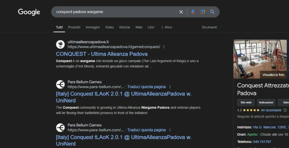Image resolution: width=289 pixels, height=148 pixels.
Task: Click the Google logo
Action: click(x=29, y=12)
